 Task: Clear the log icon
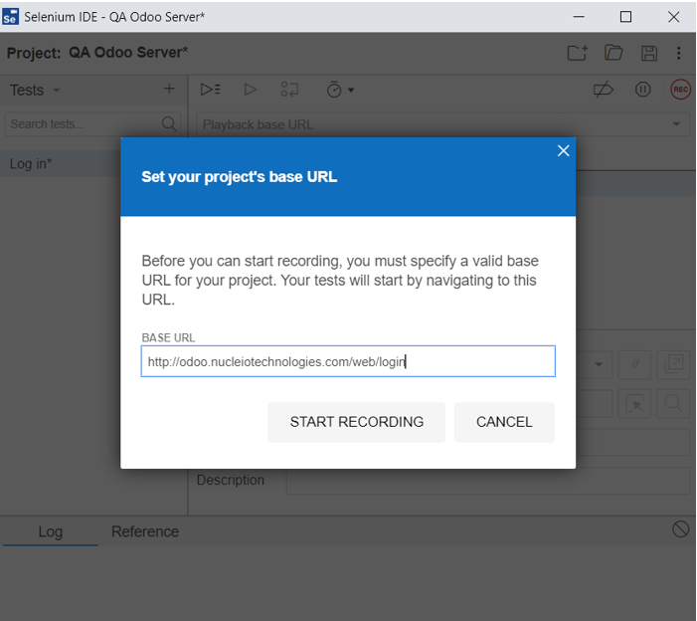(x=680, y=529)
